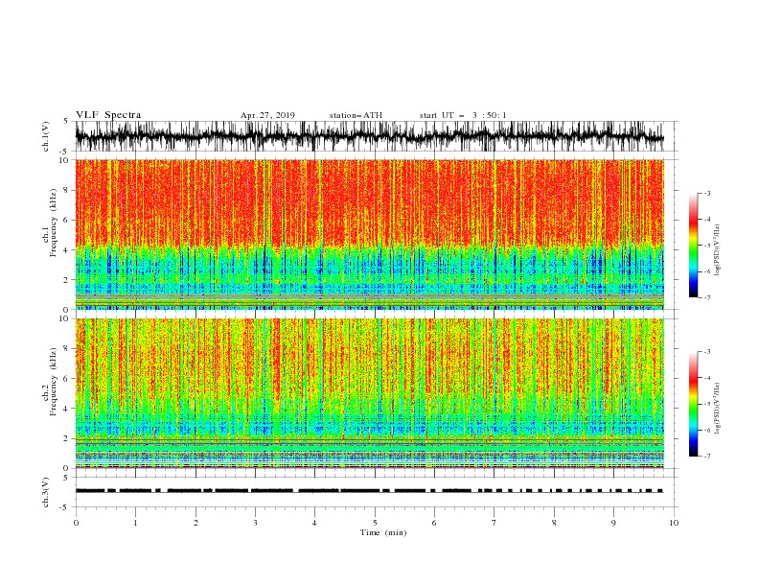Select the "ch.3(V)" axis label

click(x=46, y=492)
